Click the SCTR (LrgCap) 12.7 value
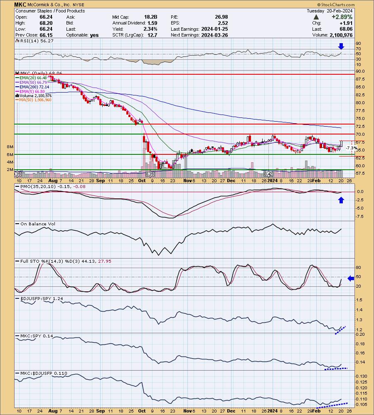Image resolution: width=374 pixels, height=415 pixels. click(x=152, y=35)
